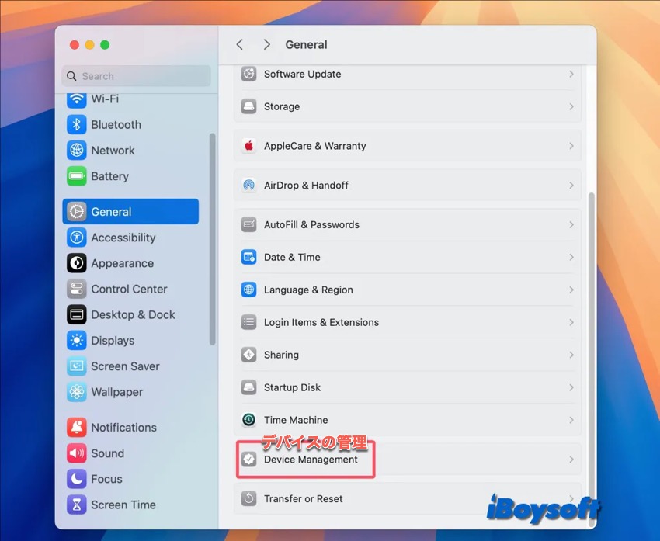The width and height of the screenshot is (660, 541).
Task: Click the Language & Region globe icon
Action: [x=248, y=290]
